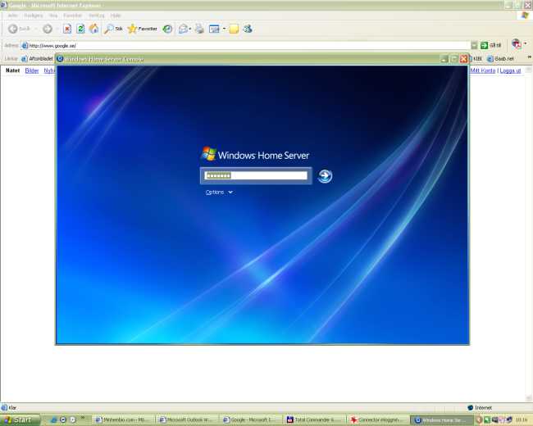533x426 pixels.
Task: Switch to Microsoft Outlook taskbar button
Action: coord(186,420)
